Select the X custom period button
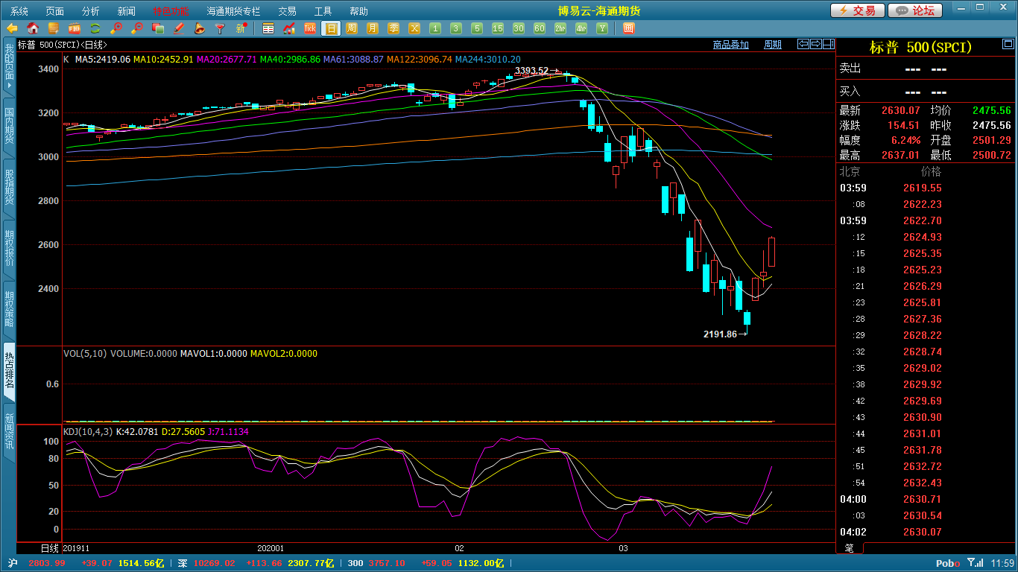The height and width of the screenshot is (572, 1018). click(414, 28)
